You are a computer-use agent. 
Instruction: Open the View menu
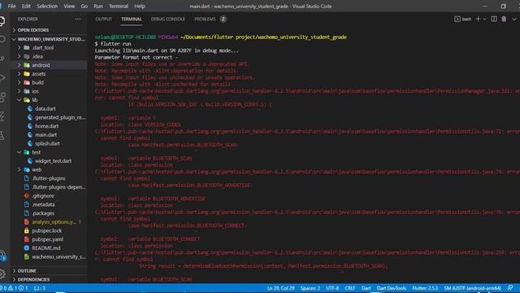point(69,6)
